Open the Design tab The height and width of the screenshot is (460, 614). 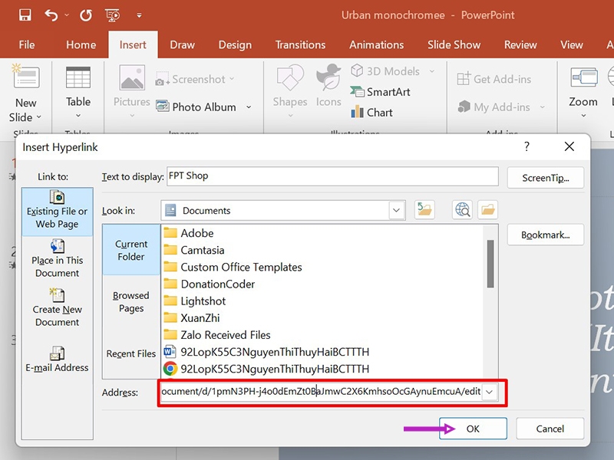pos(235,45)
